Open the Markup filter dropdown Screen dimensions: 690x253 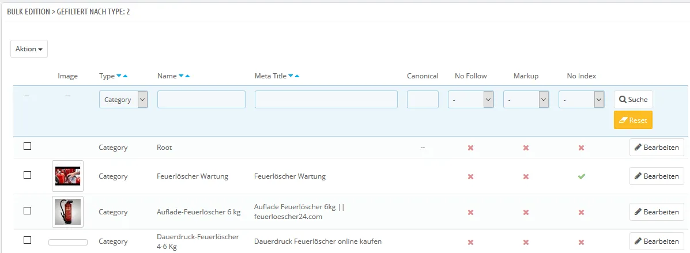526,100
